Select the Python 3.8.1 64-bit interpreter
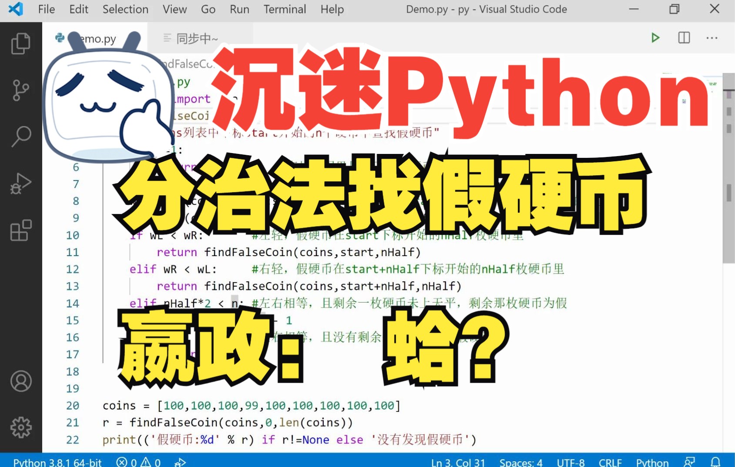Screen dimensions: 735x467 coord(57,462)
